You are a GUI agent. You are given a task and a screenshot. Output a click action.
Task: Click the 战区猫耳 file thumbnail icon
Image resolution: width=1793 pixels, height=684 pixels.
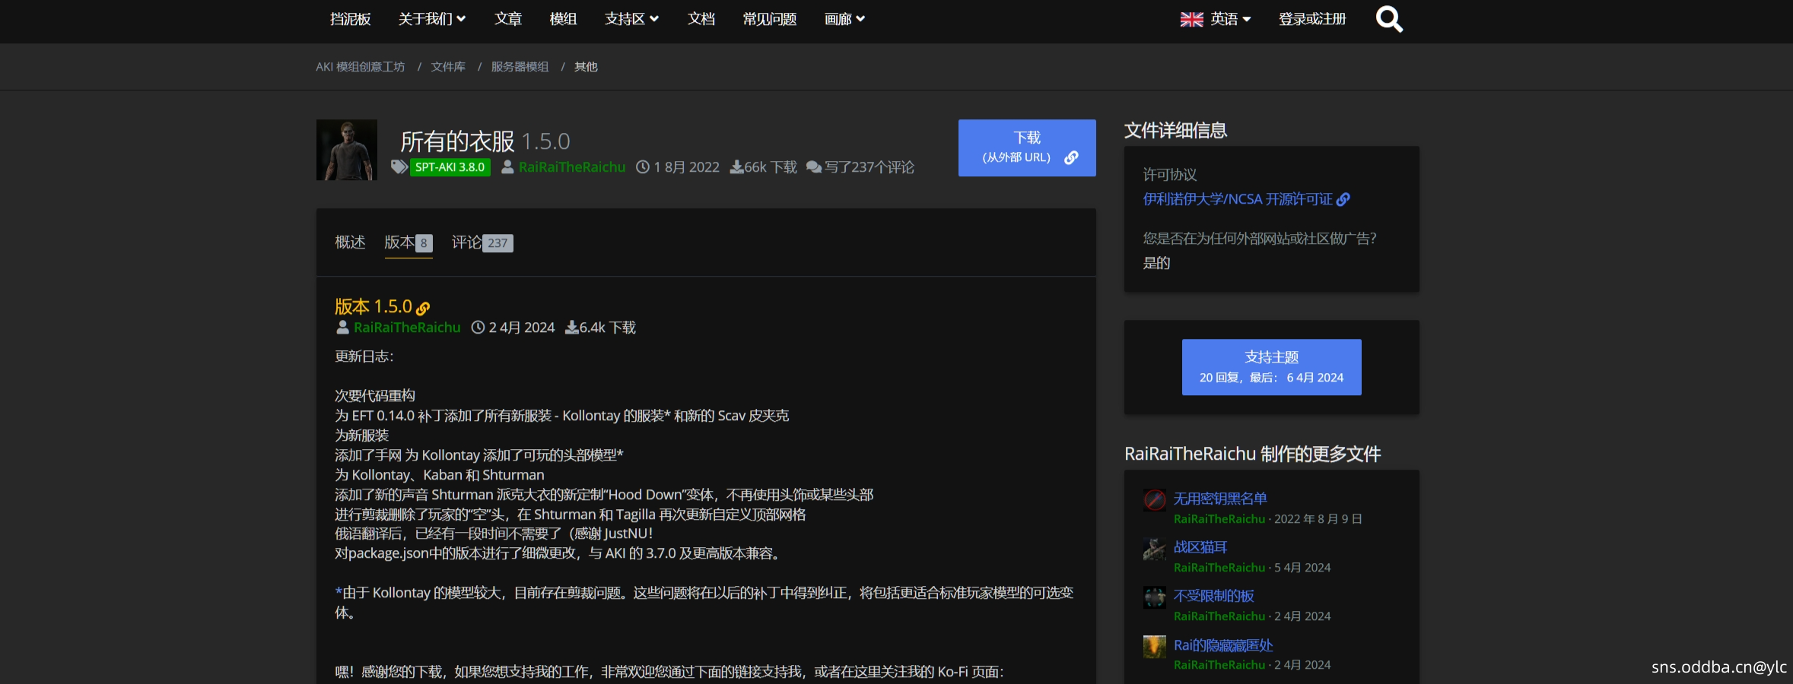point(1154,549)
